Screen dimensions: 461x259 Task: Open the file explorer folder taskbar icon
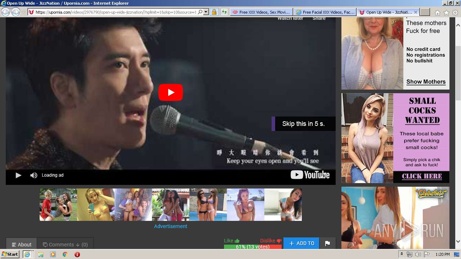pyautogui.click(x=41, y=254)
